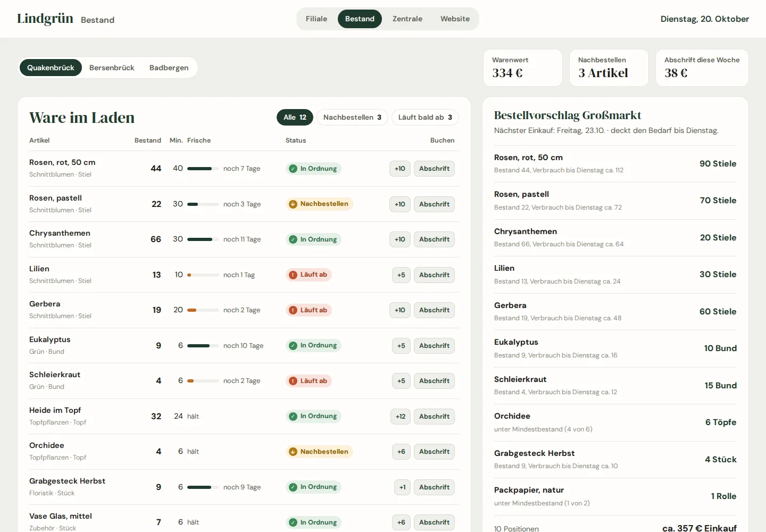Open the Website tab
This screenshot has width=766, height=532.
tap(455, 19)
